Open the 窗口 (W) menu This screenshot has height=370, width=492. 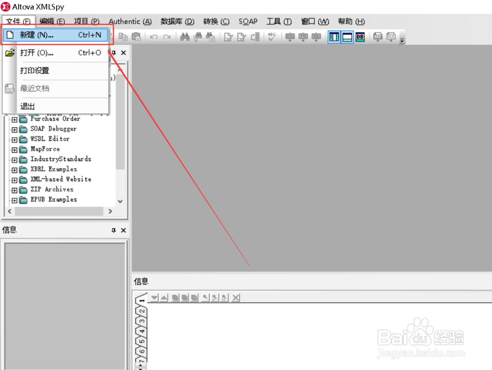(x=315, y=21)
